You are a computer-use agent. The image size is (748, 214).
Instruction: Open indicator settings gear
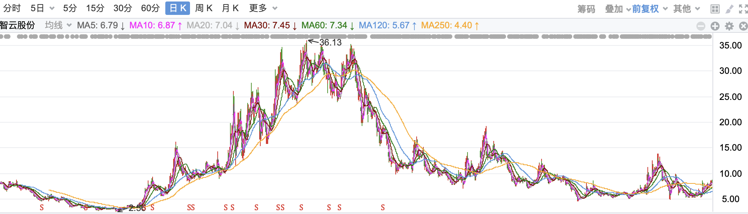[729, 26]
